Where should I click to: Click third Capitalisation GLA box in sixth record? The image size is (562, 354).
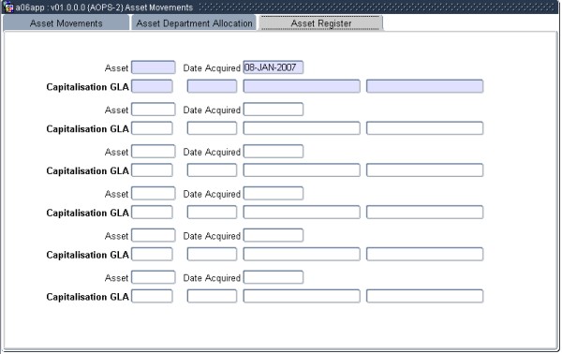pyautogui.click(x=302, y=296)
